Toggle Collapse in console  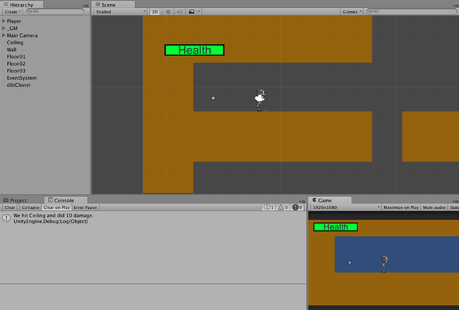tap(31, 208)
